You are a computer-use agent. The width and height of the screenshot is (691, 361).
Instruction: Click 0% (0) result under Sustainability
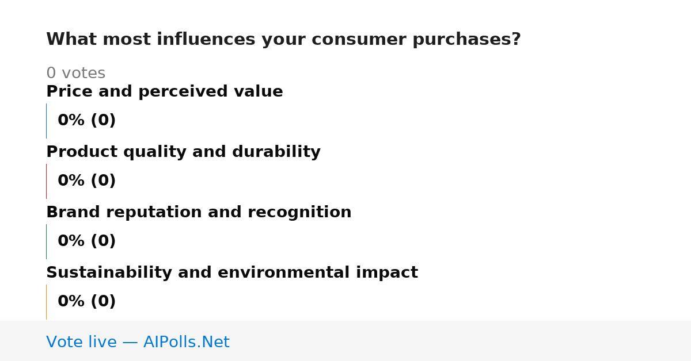pos(86,302)
